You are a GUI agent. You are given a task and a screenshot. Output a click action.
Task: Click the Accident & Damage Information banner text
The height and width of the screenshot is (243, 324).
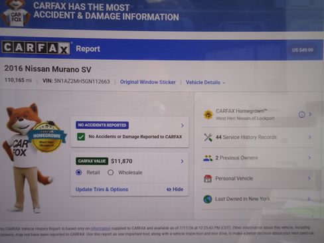(106, 16)
